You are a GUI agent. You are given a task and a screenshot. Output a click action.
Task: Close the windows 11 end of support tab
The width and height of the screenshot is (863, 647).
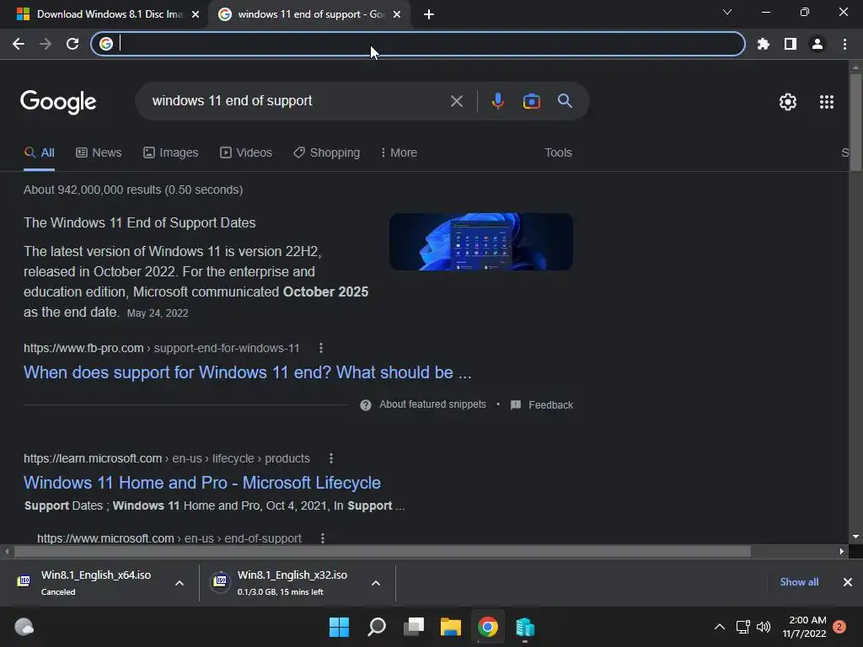(x=397, y=14)
